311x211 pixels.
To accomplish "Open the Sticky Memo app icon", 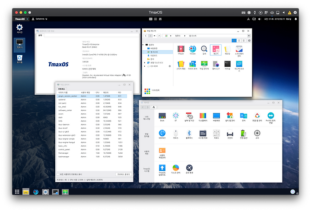I will pyautogui.click(x=181, y=64).
